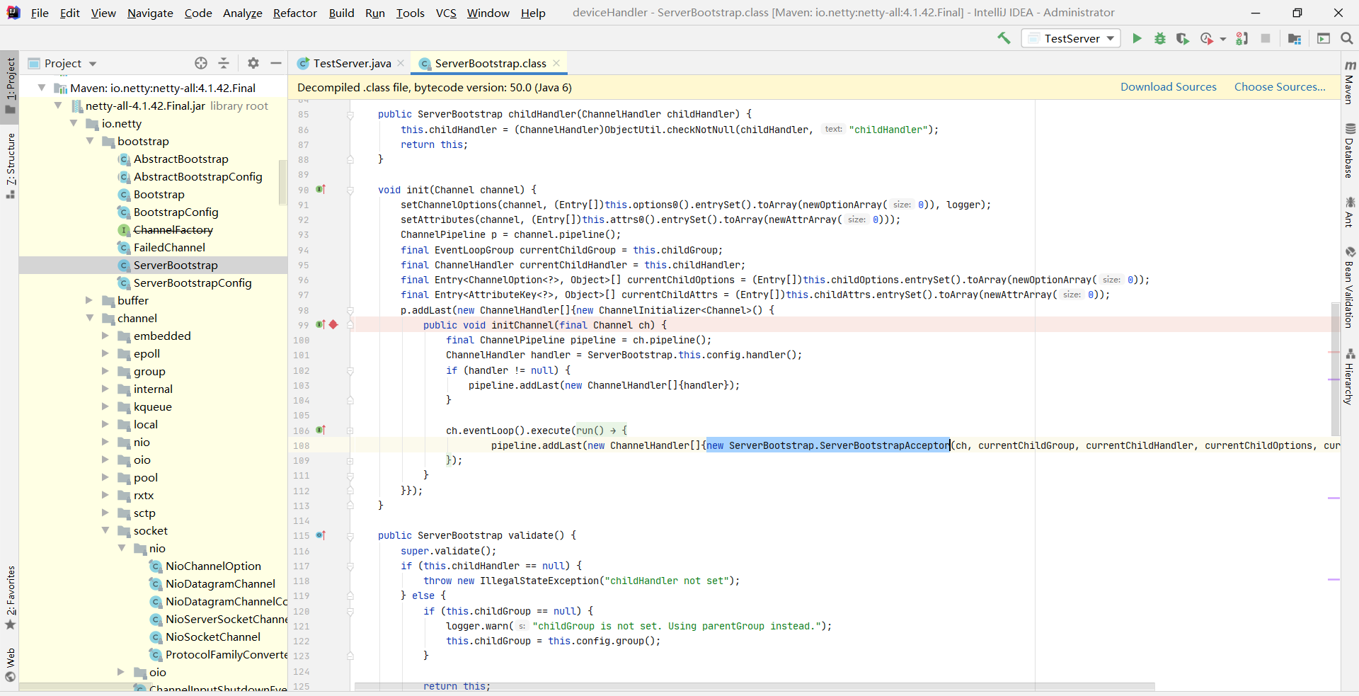Open the Window menu
This screenshot has height=696, width=1359.
488,13
